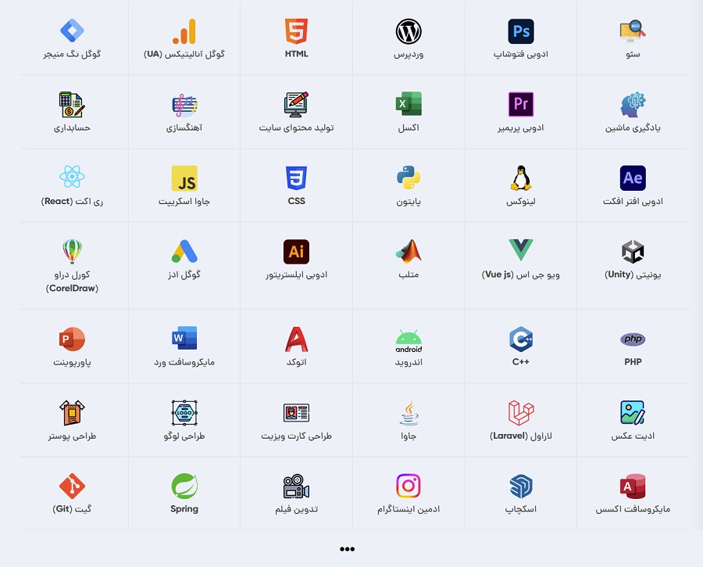Select the 'لینوکس' label
Image resolution: width=703 pixels, height=567 pixels.
(520, 202)
